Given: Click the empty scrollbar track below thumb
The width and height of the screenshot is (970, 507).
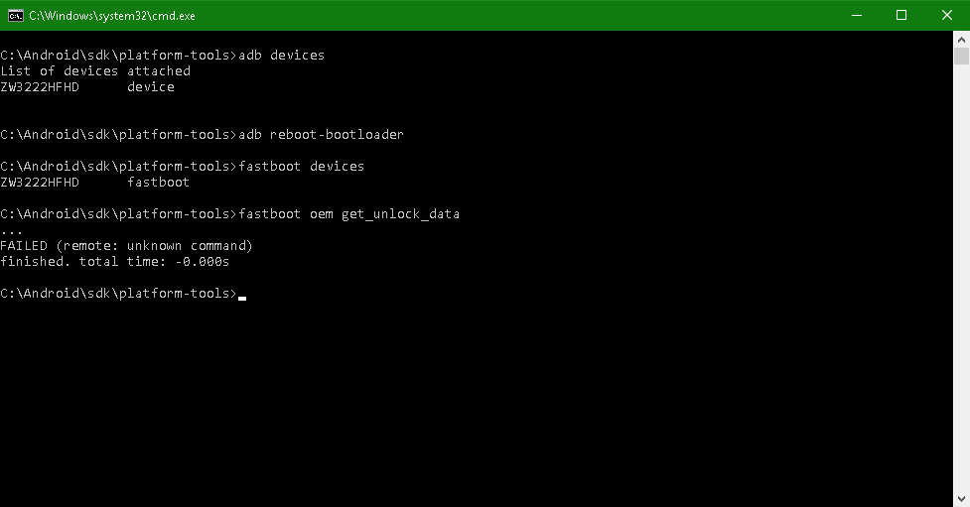Looking at the screenshot, I should pos(961,278).
